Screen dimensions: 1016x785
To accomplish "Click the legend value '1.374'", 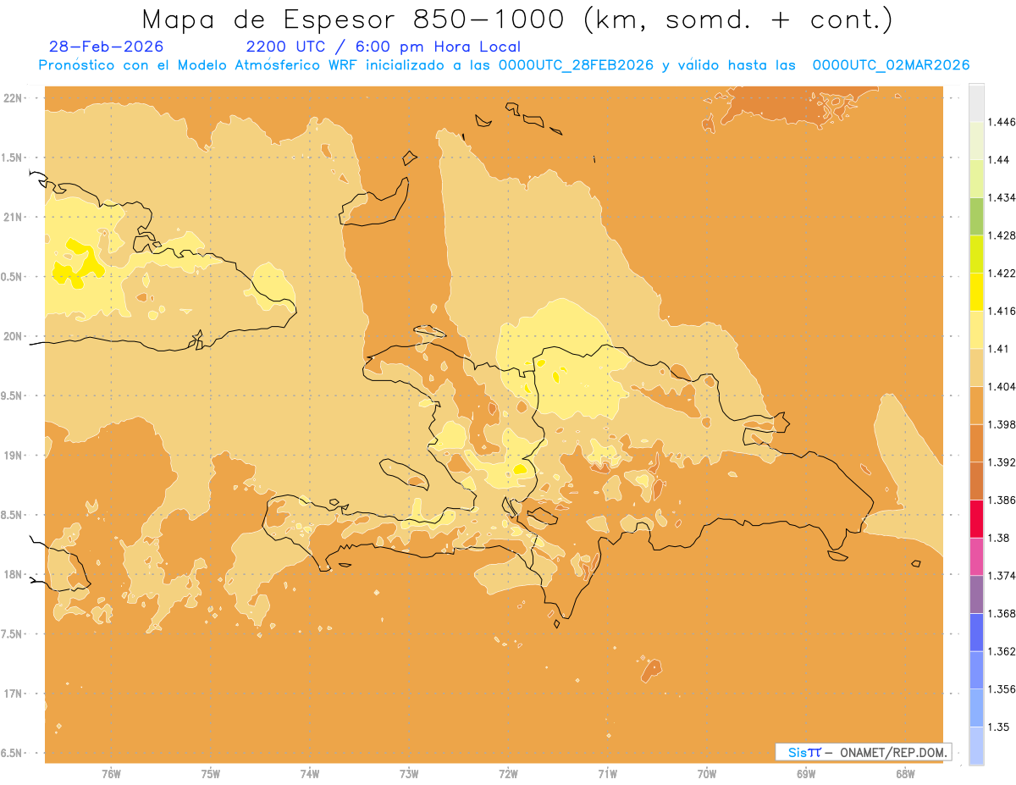I will (x=1002, y=576).
